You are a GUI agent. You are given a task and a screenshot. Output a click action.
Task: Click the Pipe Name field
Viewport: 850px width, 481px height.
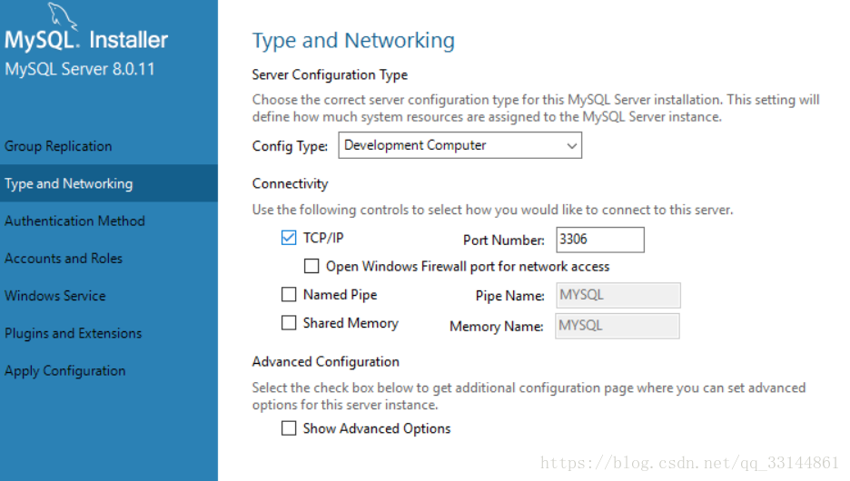pyautogui.click(x=618, y=295)
